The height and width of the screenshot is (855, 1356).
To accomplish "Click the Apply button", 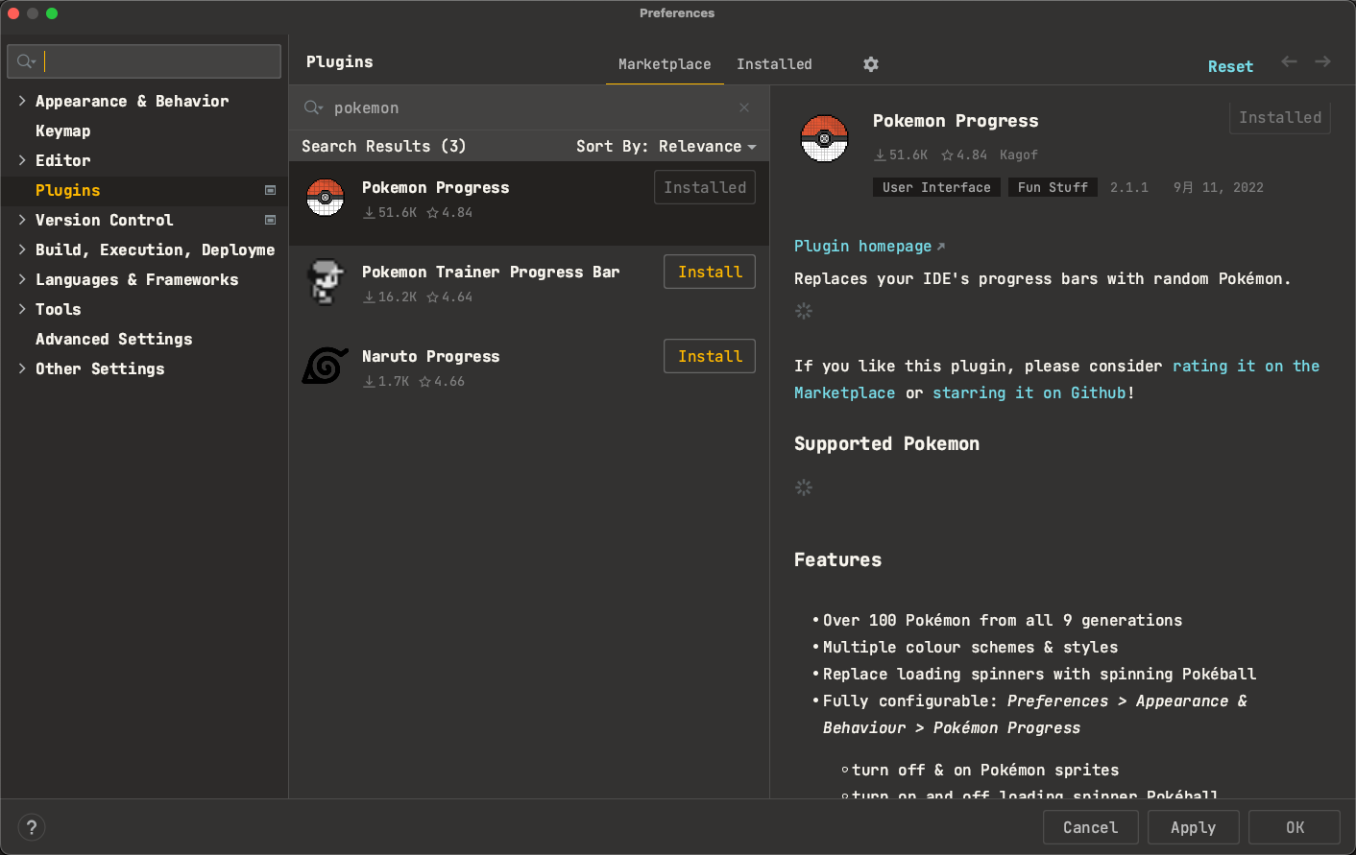I will (x=1193, y=827).
